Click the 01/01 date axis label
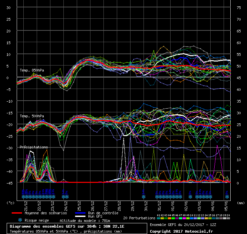 tap(173, 206)
